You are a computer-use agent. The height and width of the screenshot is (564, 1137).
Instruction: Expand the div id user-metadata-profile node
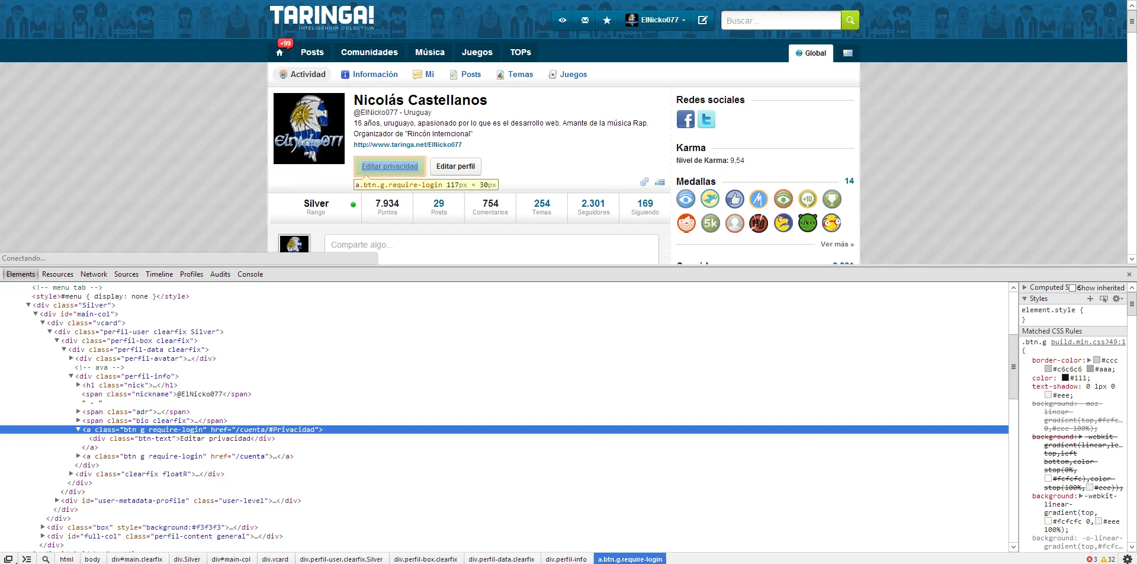click(57, 501)
